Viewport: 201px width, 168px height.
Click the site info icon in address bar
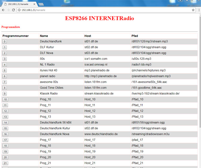[x=19, y=10]
